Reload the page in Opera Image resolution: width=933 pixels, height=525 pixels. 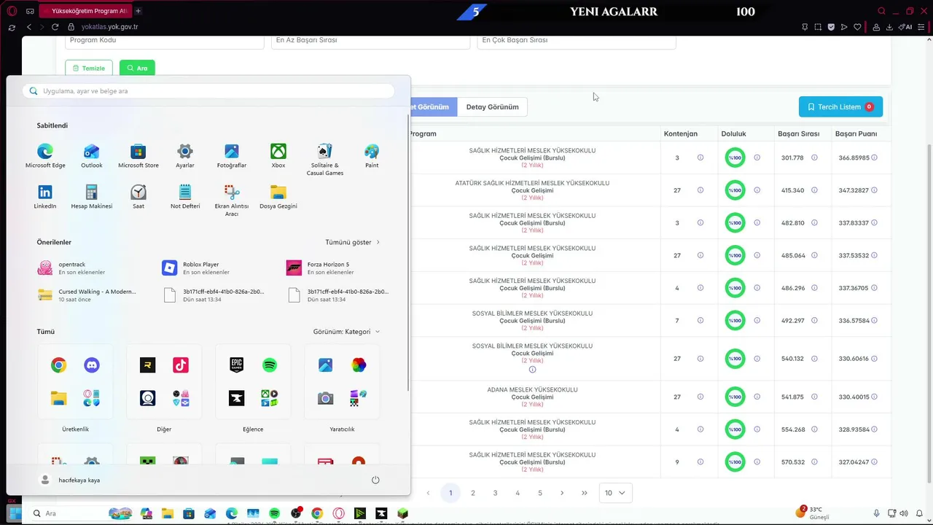click(x=55, y=27)
